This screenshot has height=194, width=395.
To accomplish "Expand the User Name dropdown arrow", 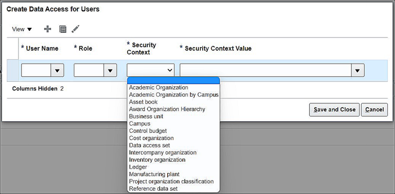I will point(57,70).
